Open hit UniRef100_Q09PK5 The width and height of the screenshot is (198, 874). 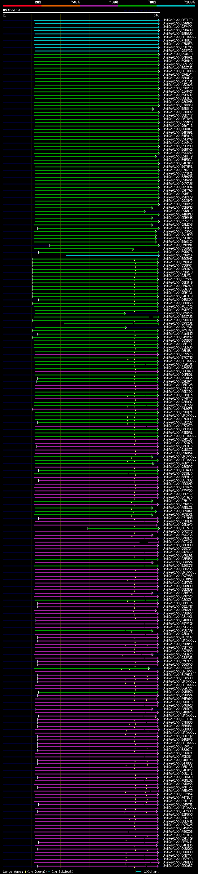(x=177, y=313)
